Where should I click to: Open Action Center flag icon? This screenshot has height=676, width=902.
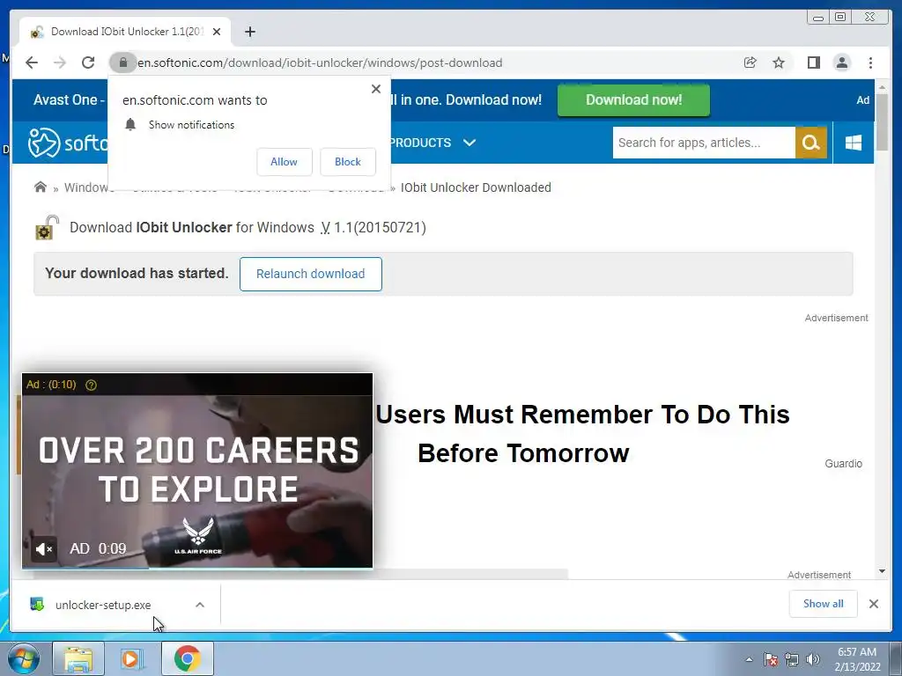771,659
